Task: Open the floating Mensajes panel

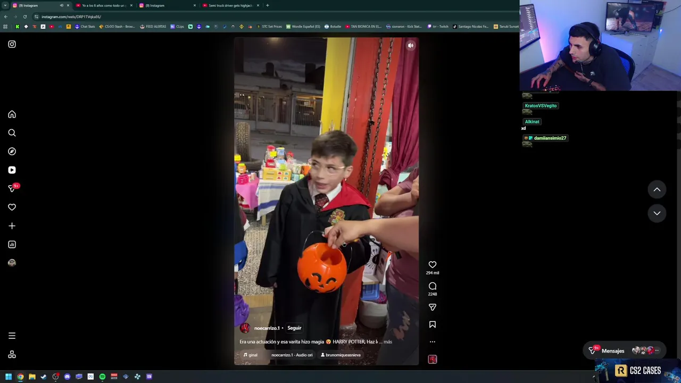Action: pyautogui.click(x=625, y=351)
